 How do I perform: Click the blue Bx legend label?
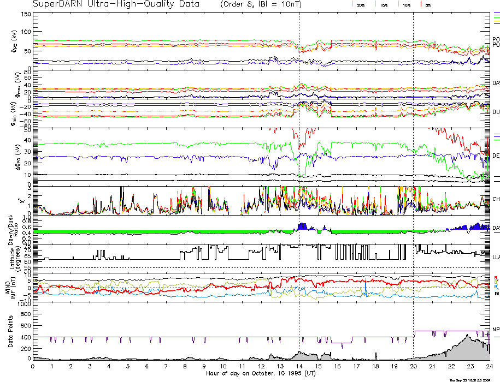tap(496, 286)
